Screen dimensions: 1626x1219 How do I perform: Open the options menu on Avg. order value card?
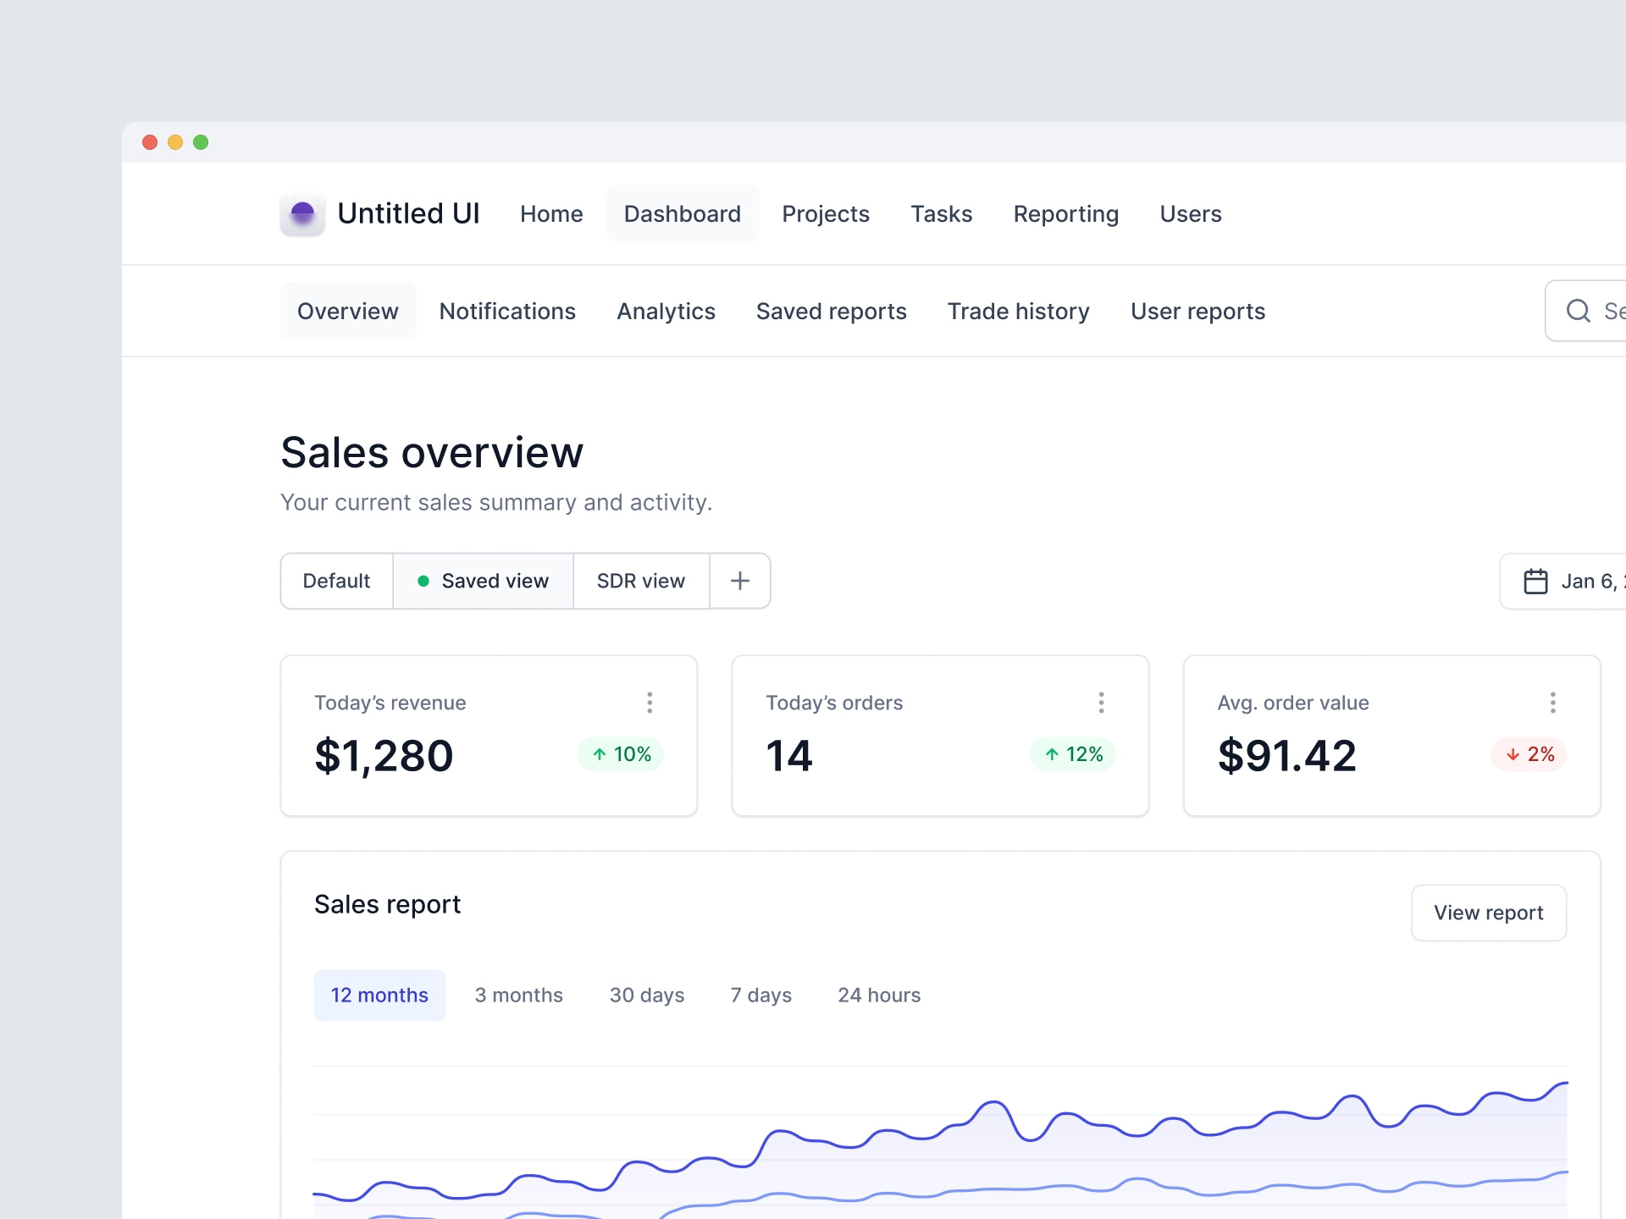(1553, 702)
